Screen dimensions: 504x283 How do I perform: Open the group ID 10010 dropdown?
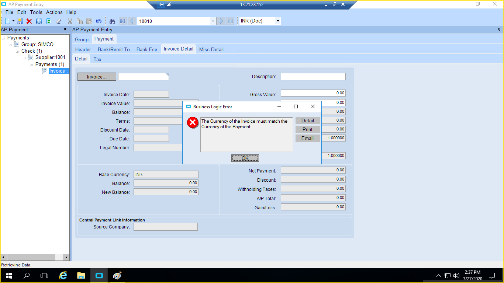tap(213, 21)
